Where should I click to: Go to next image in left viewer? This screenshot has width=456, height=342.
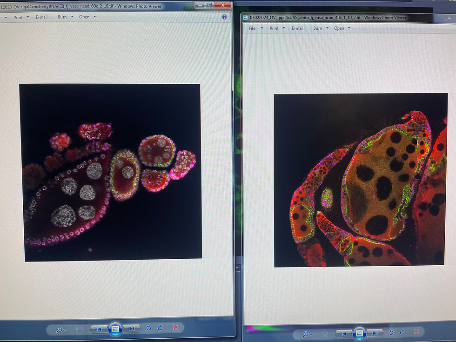click(132, 329)
